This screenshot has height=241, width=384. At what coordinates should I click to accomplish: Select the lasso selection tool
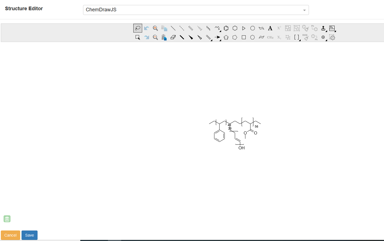coord(137,28)
